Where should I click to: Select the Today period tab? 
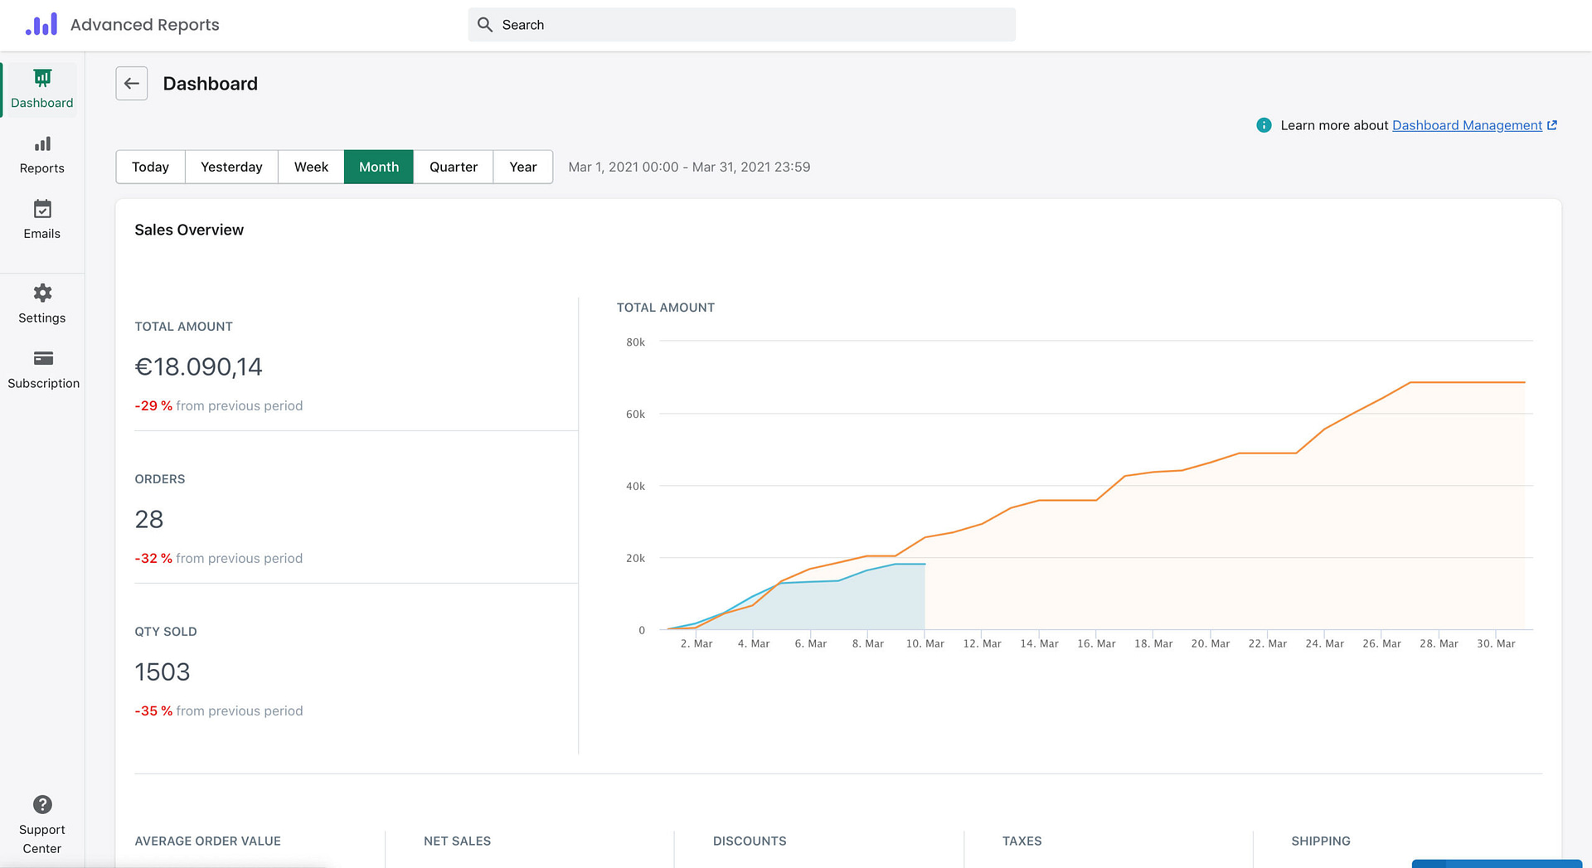point(150,167)
